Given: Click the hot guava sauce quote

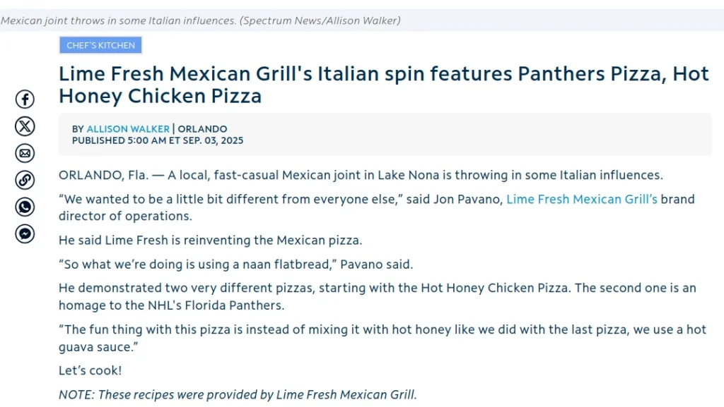Looking at the screenshot, I should tap(382, 338).
